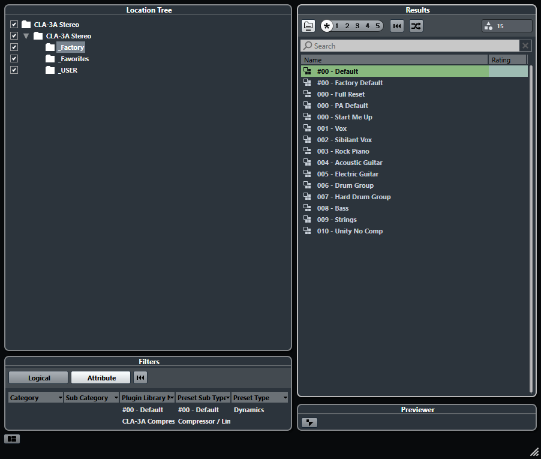This screenshot has height=459, width=541.
Task: Click the window layout icon at bottom left
Action: click(x=11, y=439)
